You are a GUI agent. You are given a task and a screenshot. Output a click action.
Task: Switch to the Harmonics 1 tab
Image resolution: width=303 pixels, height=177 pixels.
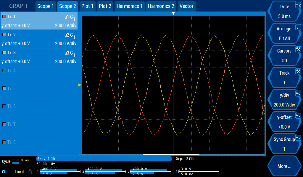pyautogui.click(x=129, y=6)
